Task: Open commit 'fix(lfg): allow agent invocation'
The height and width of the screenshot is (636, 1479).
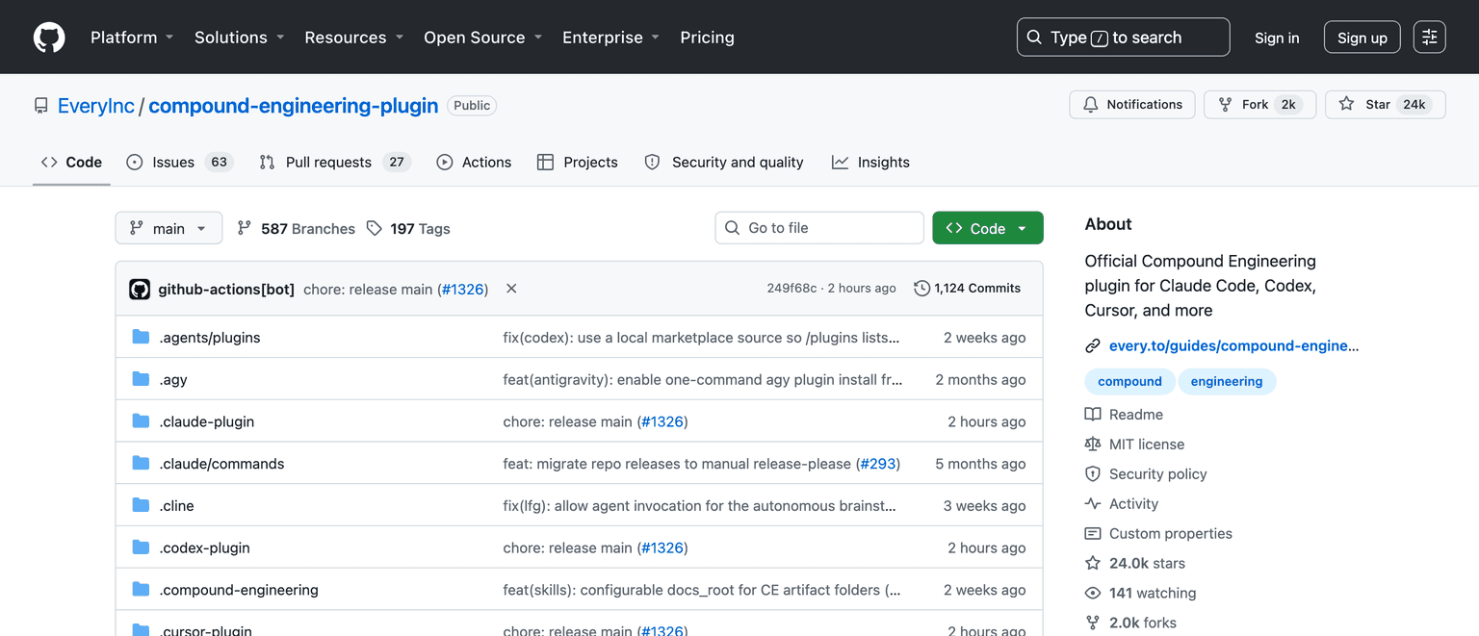Action: click(700, 506)
